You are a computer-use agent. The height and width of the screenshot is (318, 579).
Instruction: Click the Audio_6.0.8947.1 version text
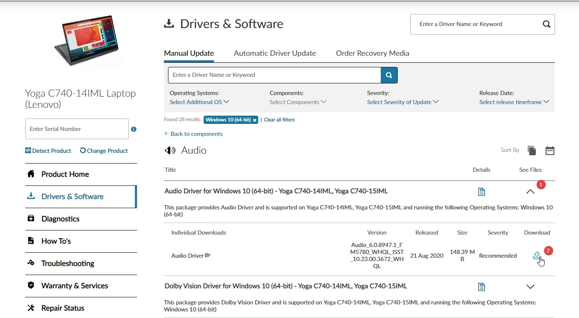[377, 256]
